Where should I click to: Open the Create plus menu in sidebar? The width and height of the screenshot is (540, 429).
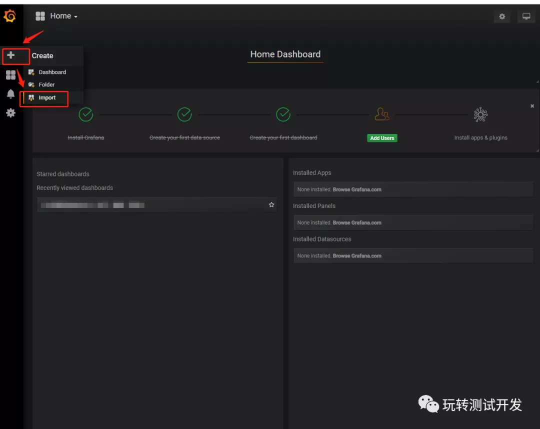(x=11, y=56)
